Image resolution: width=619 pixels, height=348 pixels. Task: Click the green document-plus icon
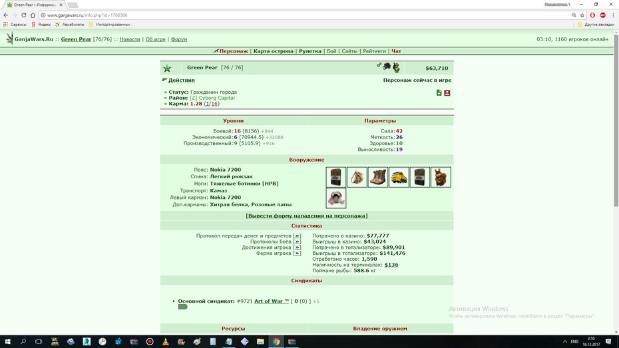click(x=439, y=92)
